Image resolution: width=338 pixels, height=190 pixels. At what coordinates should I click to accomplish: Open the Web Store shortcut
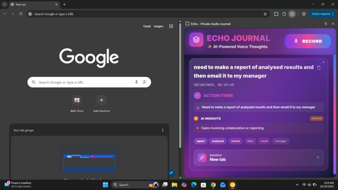[77, 104]
